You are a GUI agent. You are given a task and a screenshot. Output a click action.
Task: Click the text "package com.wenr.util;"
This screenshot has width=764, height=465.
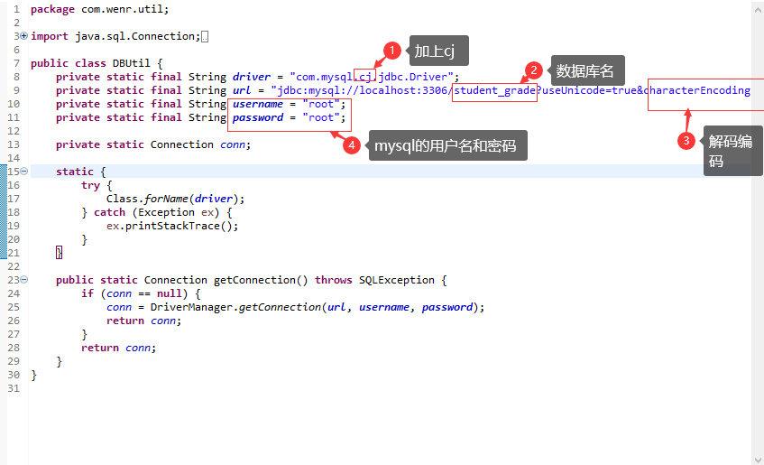tap(99, 9)
